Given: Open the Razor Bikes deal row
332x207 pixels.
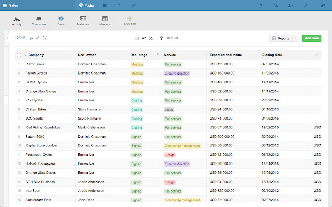Looking at the screenshot, I should 168,64.
